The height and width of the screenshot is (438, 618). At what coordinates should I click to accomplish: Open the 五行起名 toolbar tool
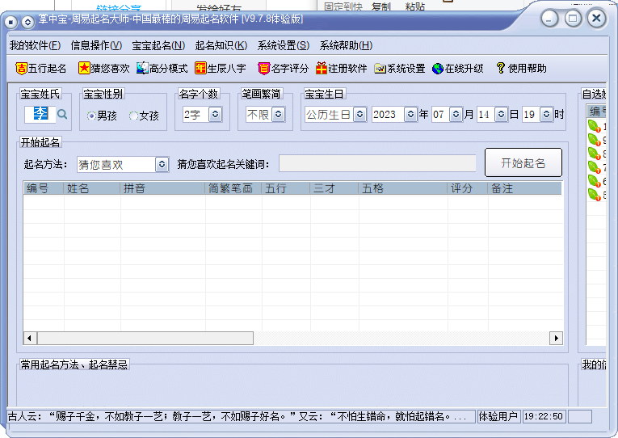point(40,69)
